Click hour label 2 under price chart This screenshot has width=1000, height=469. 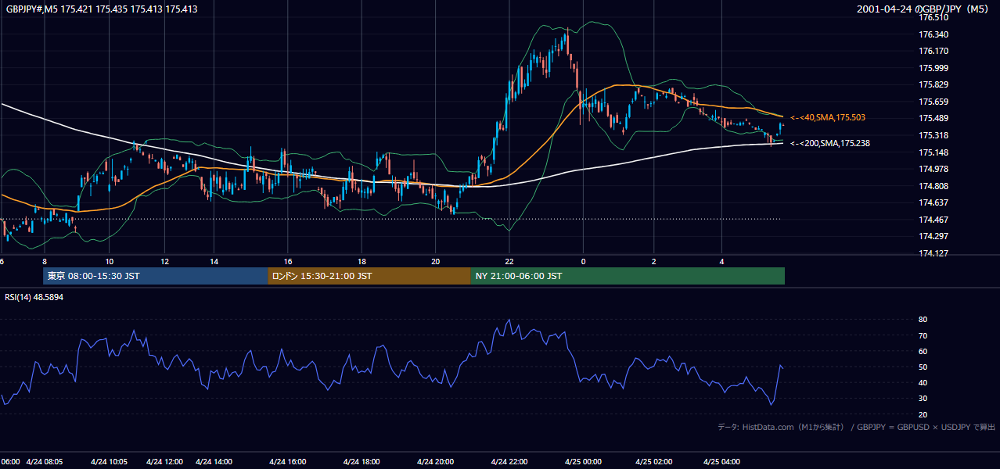point(654,262)
